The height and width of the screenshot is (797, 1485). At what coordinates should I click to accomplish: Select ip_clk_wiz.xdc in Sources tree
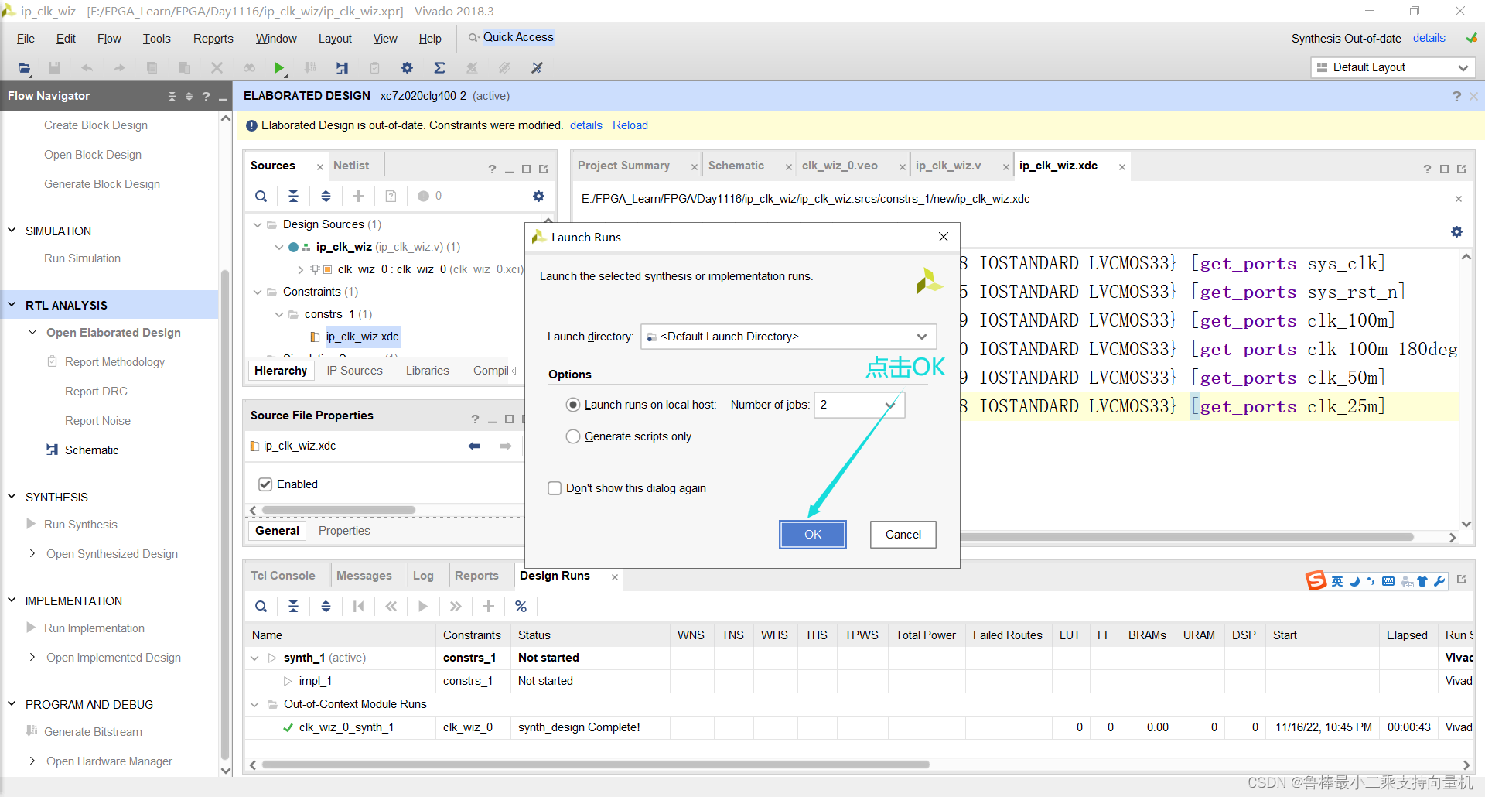pos(362,337)
